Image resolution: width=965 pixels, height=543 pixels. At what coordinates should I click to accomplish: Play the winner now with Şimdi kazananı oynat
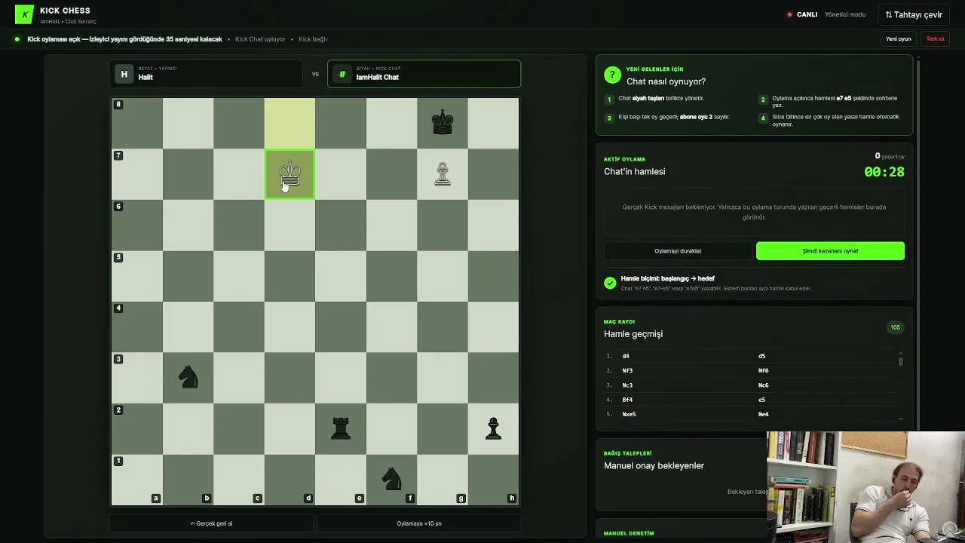830,251
